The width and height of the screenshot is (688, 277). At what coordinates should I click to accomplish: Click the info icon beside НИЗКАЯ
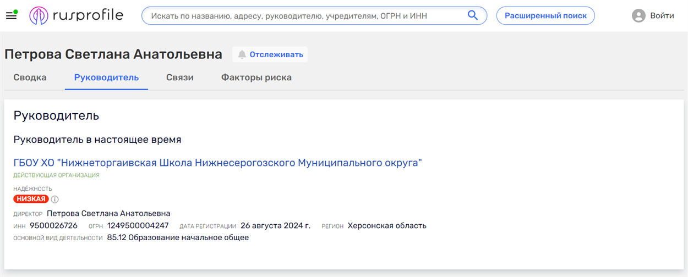54,199
